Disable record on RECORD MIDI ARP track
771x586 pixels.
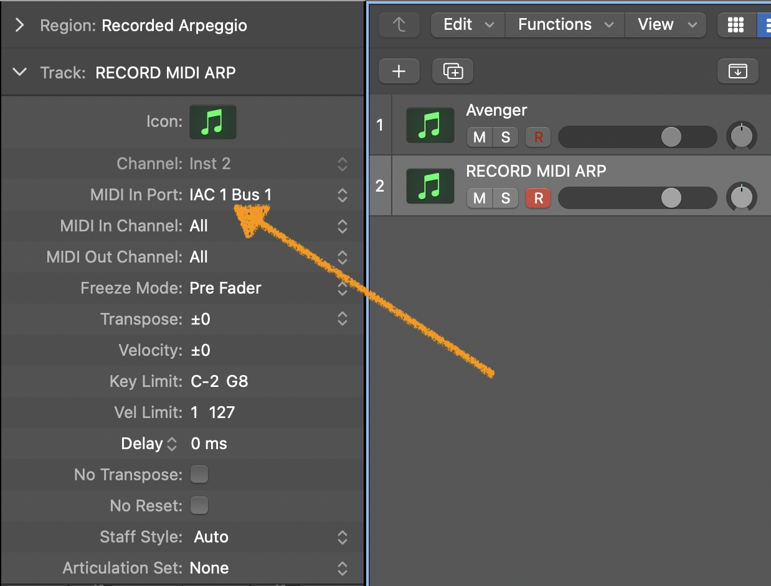coord(538,198)
